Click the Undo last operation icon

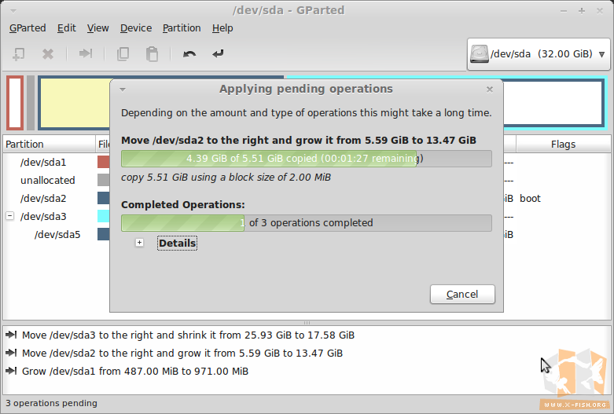click(189, 53)
